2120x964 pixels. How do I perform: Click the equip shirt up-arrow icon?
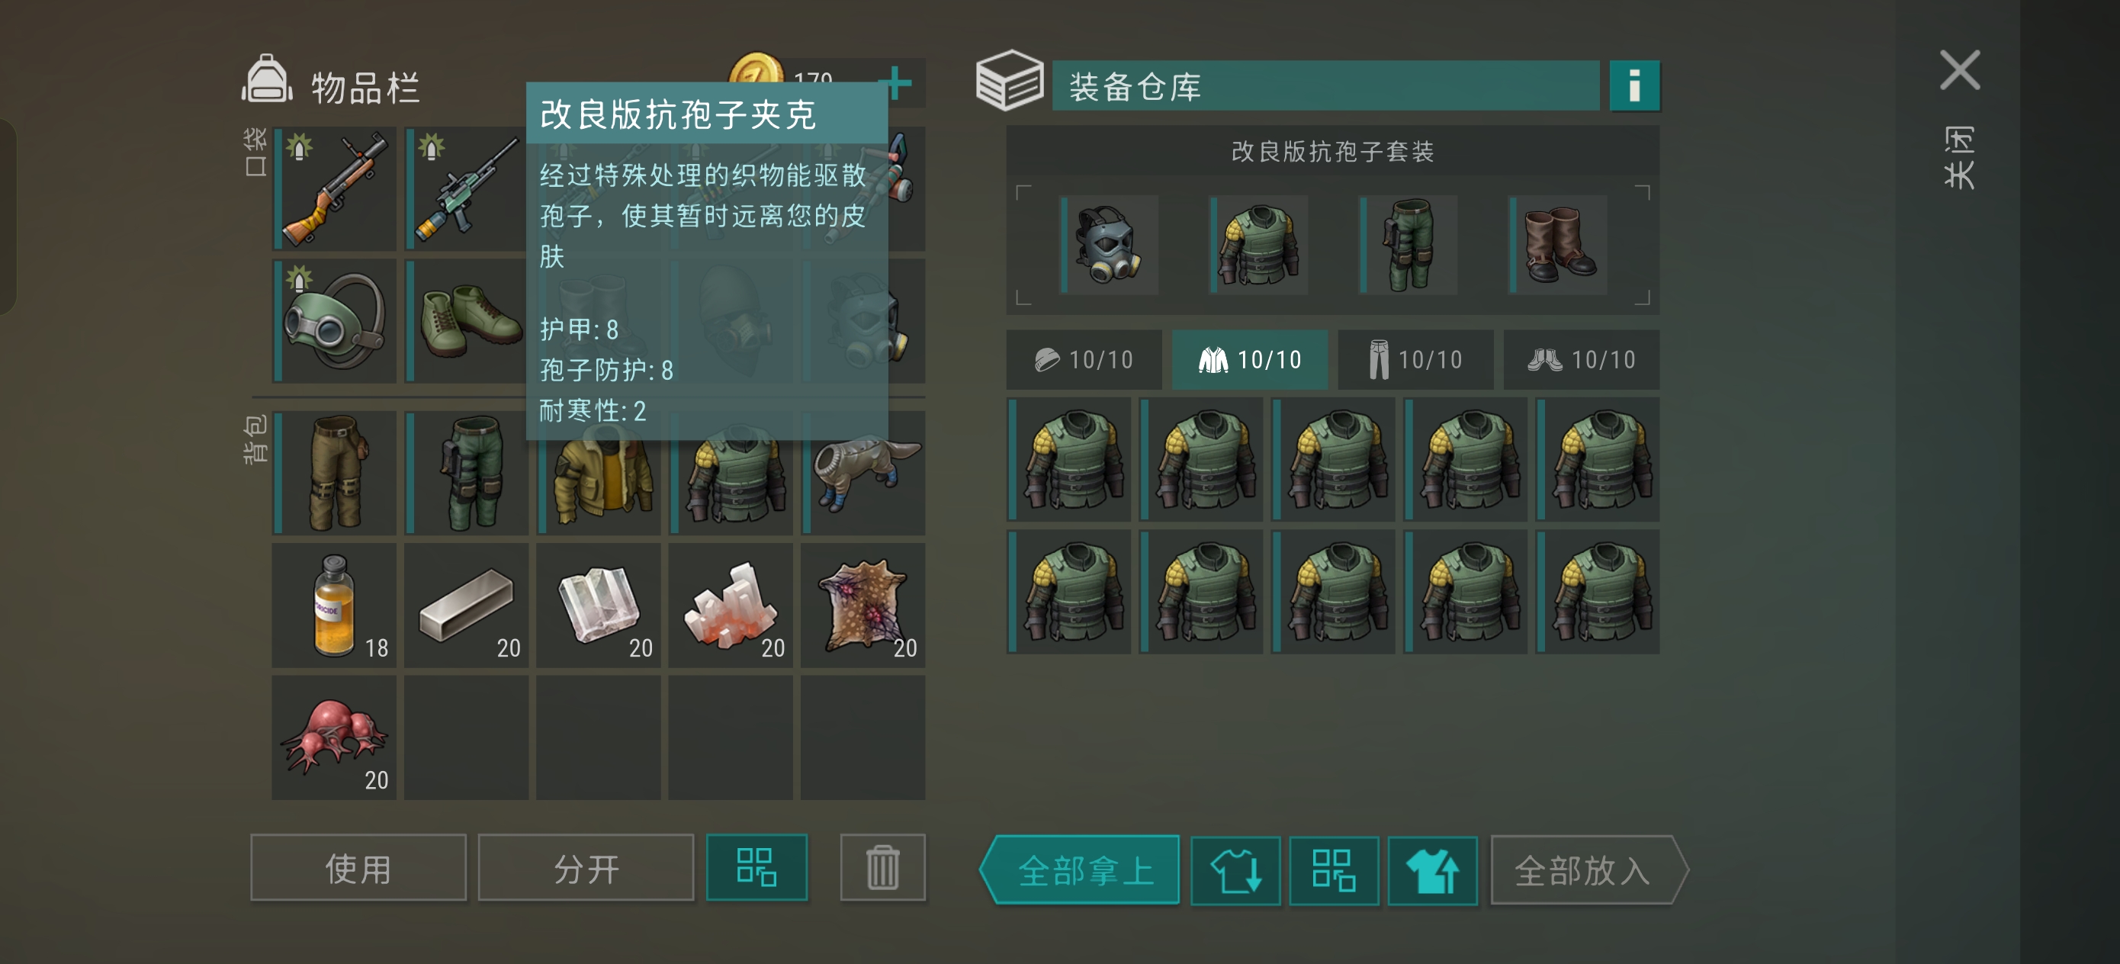pos(1432,870)
